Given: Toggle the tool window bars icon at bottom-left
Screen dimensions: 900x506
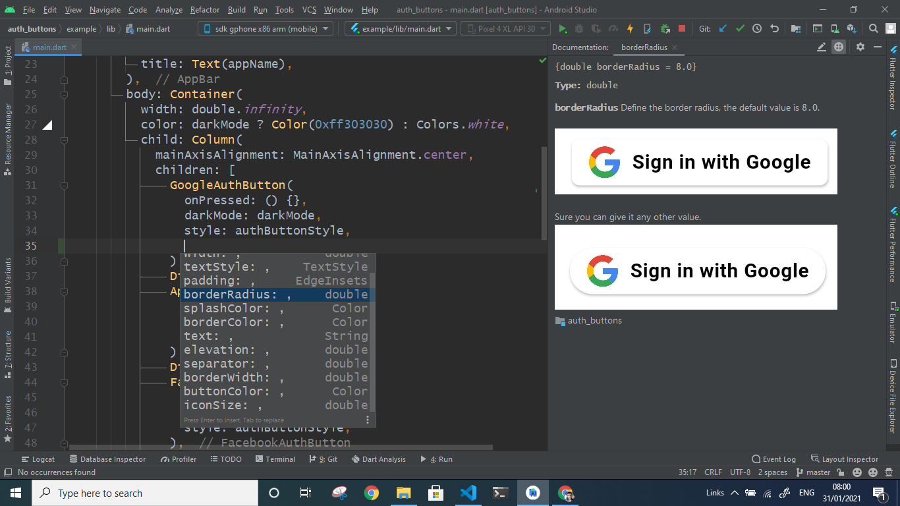Looking at the screenshot, I should coord(8,472).
